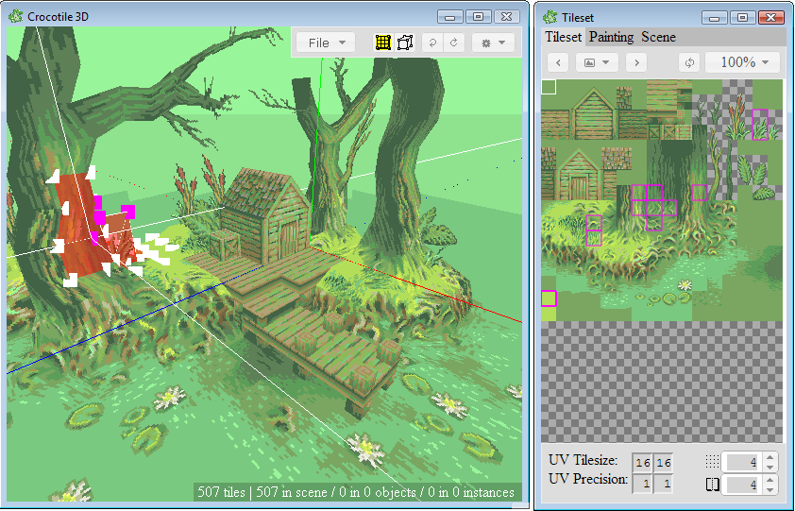795x511 pixels.
Task: Increase the dotted grid spacing value
Action: [770, 458]
